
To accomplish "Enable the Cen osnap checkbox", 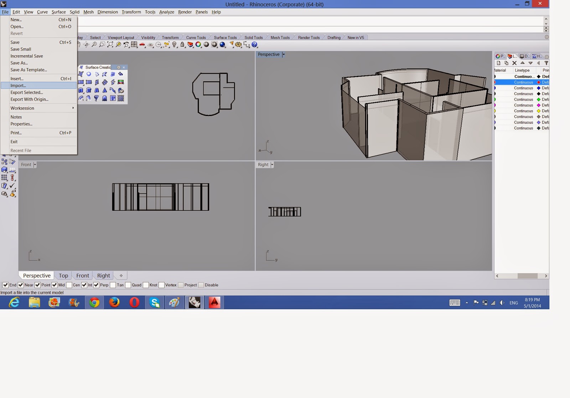I will [69, 285].
